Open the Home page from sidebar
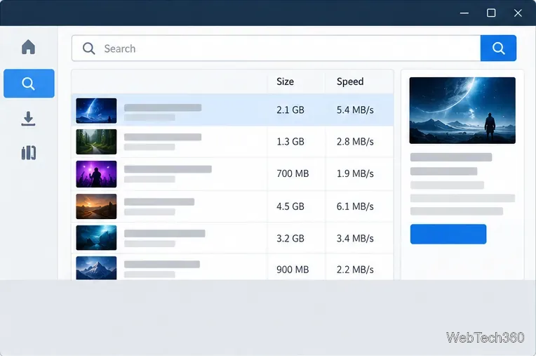Viewport: 536px width, 356px height. coord(28,47)
